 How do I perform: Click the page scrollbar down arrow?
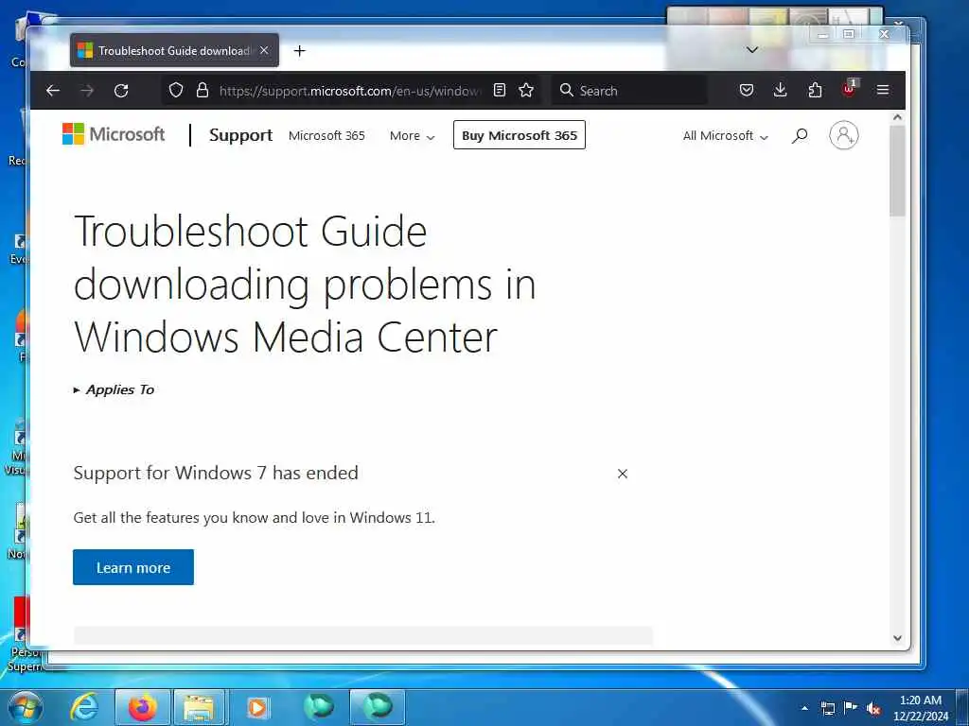(897, 638)
